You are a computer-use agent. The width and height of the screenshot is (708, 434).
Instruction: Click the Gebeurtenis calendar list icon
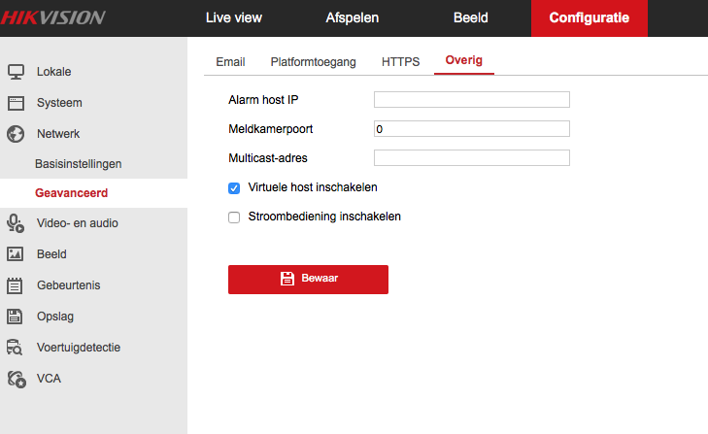pyautogui.click(x=15, y=285)
